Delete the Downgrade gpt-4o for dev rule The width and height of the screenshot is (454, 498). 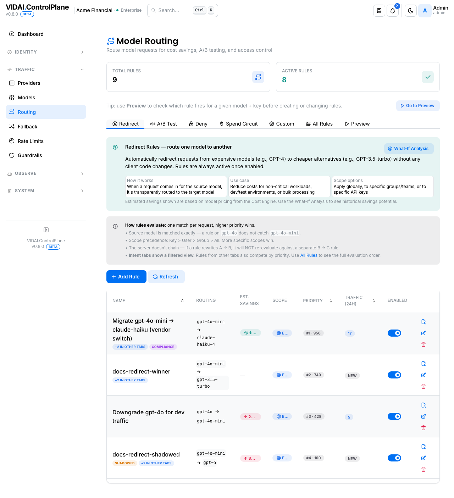pos(423,428)
